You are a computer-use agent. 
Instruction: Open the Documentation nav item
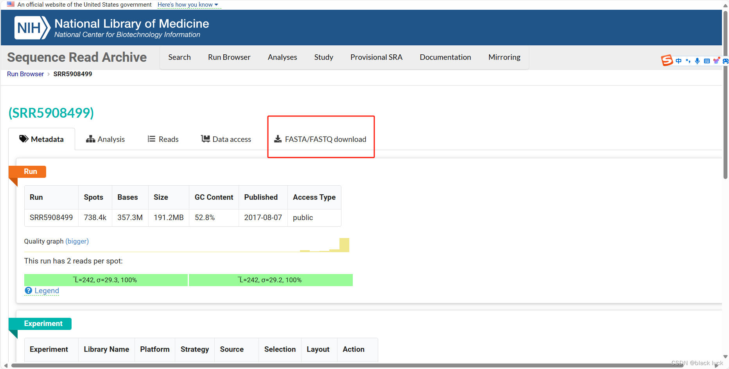click(445, 57)
